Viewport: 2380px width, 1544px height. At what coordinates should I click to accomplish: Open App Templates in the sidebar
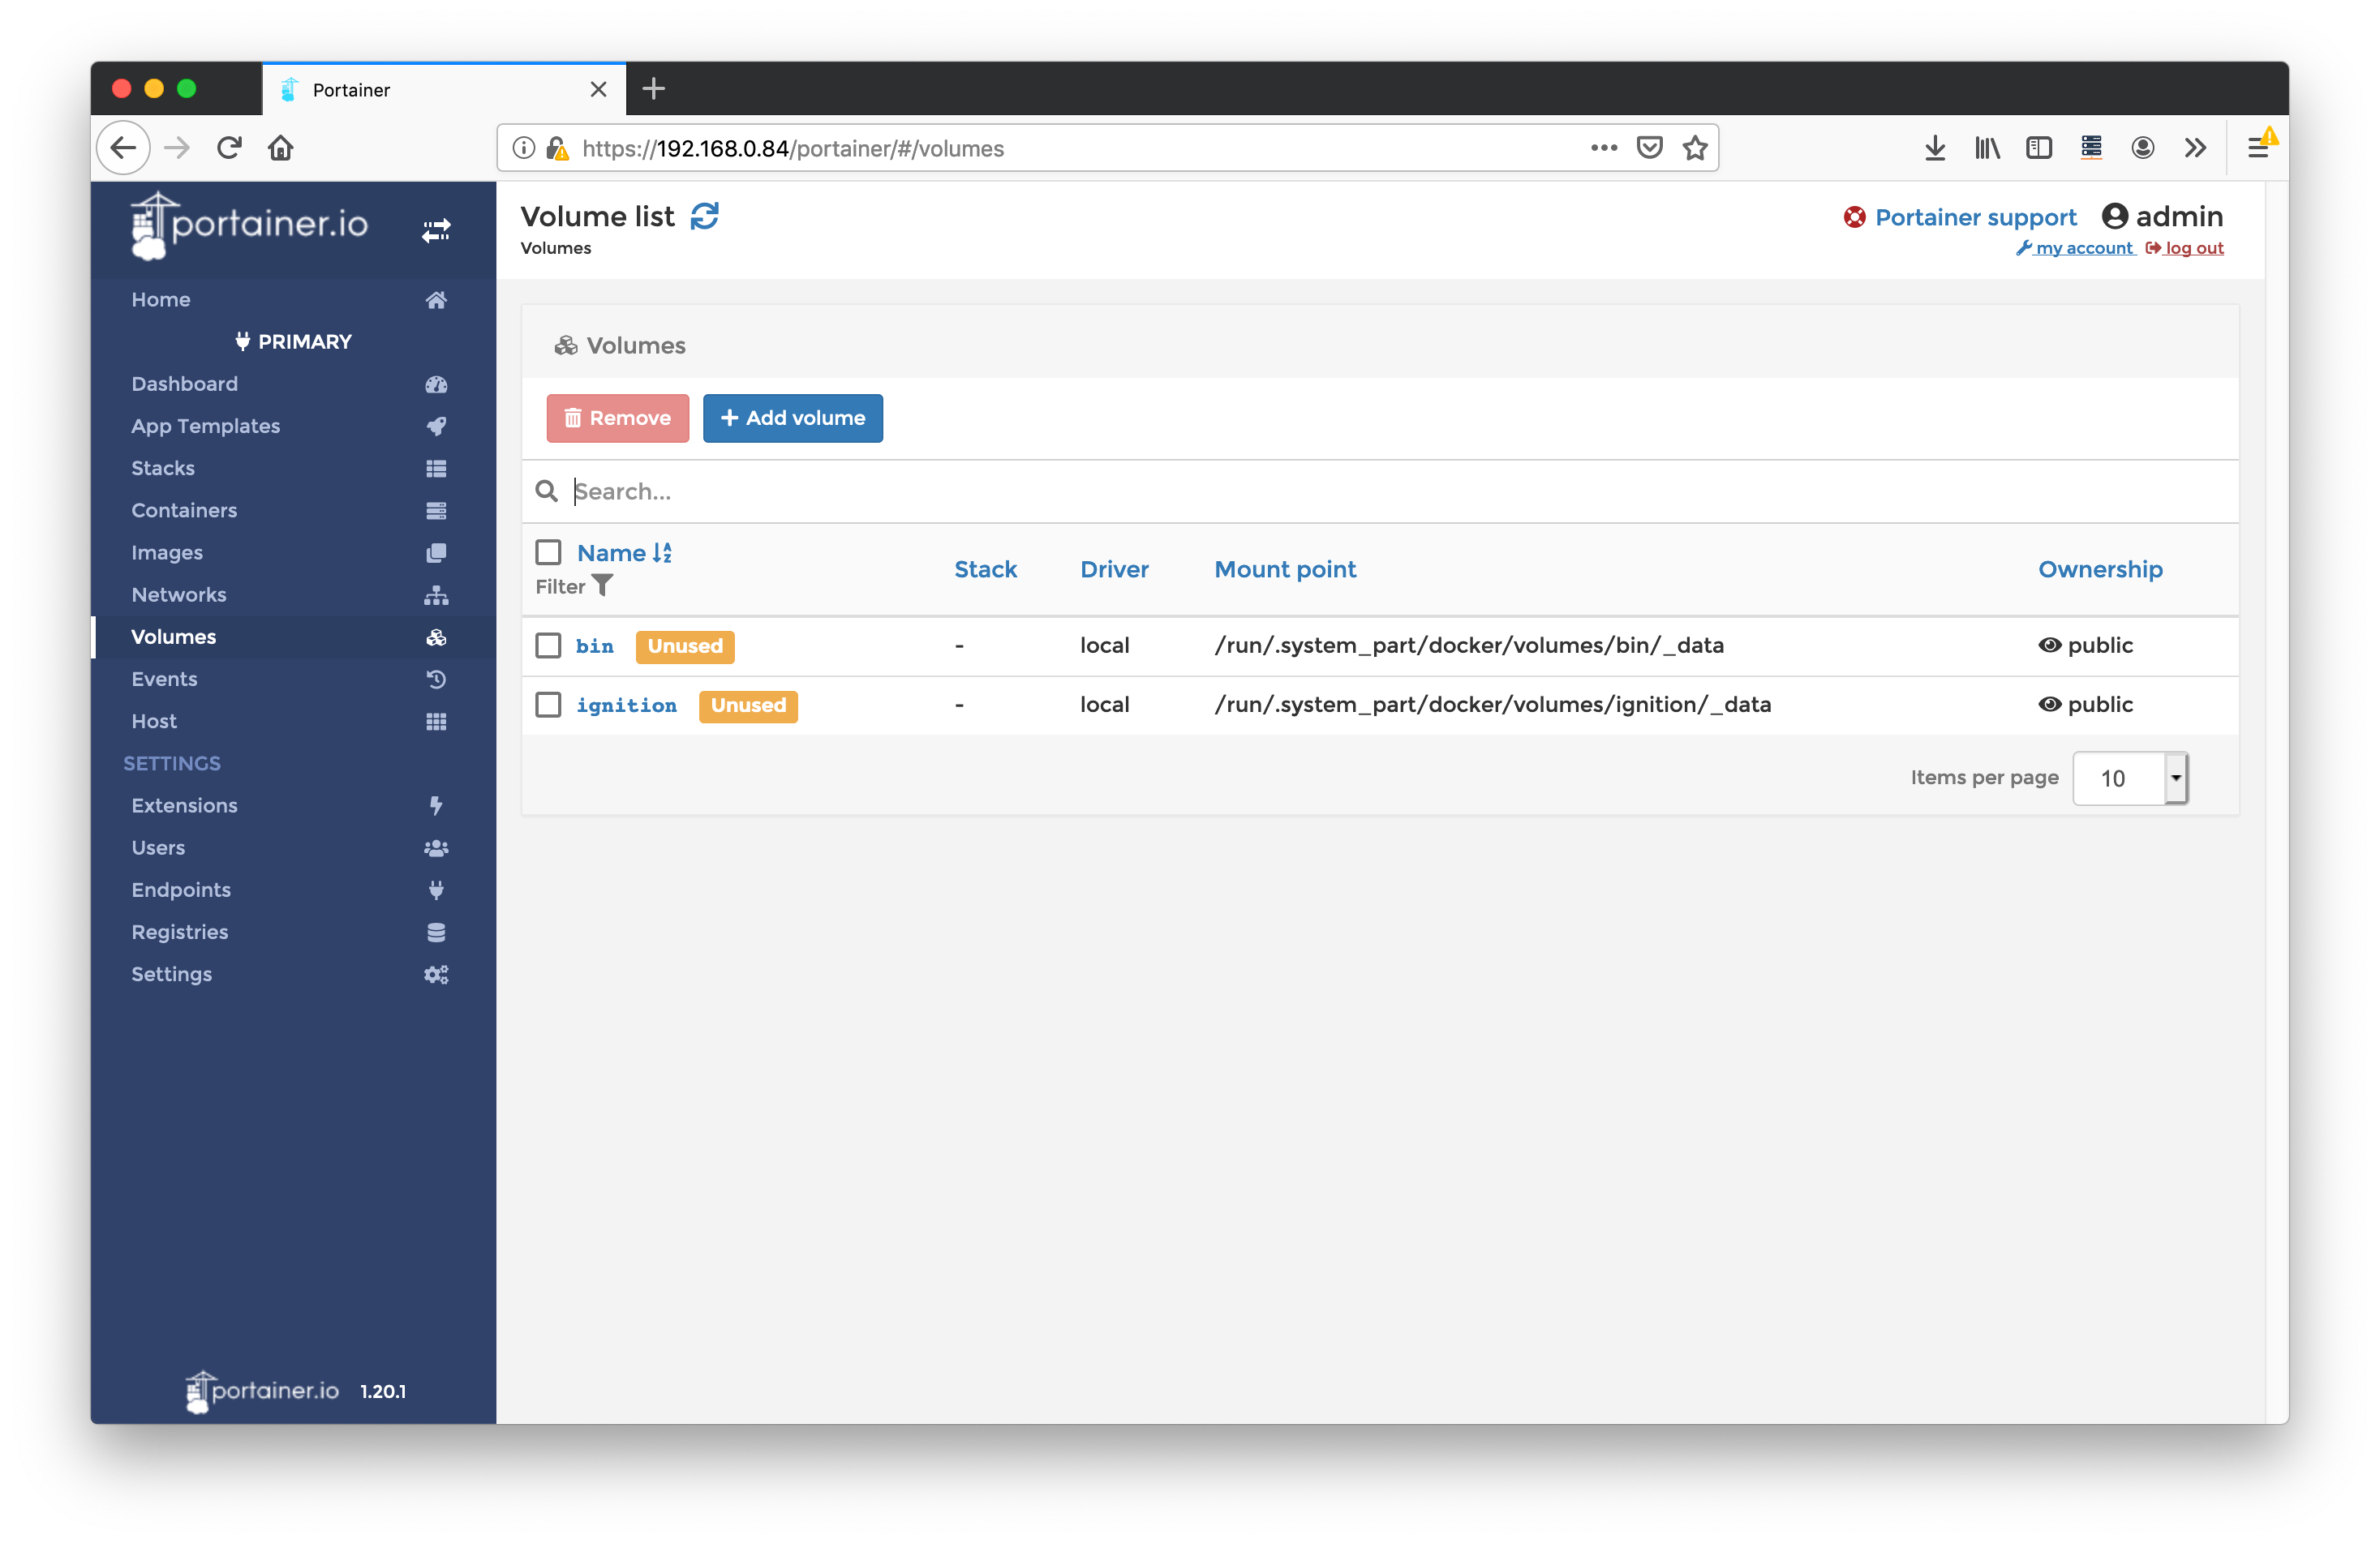(206, 426)
